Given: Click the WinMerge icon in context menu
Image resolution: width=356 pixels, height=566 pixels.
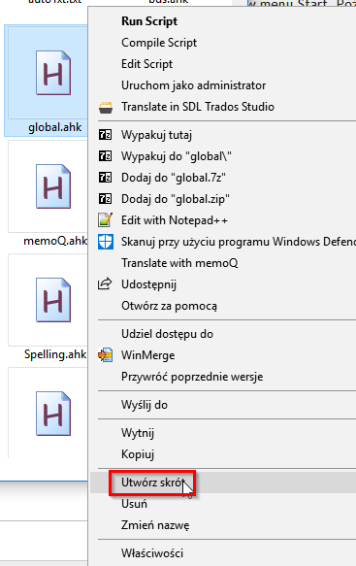Looking at the screenshot, I should (x=106, y=355).
